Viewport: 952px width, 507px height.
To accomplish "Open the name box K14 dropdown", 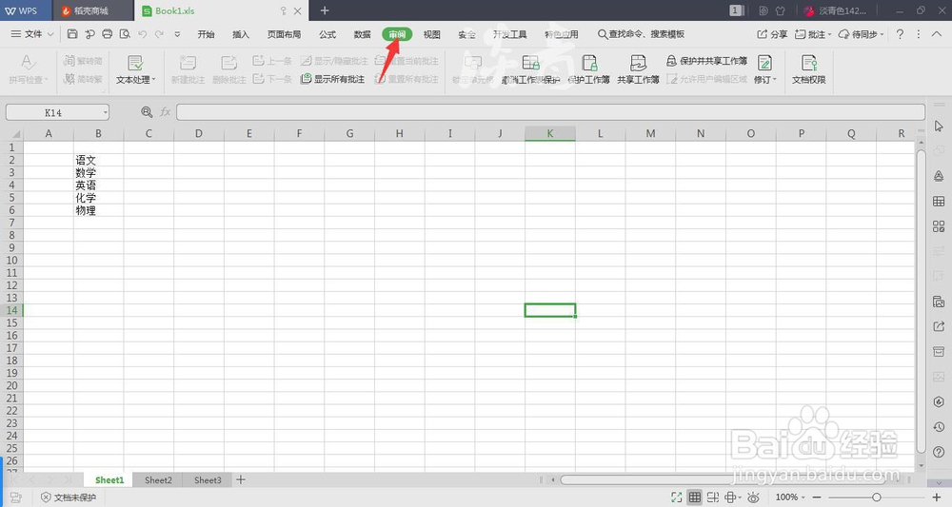I will point(105,112).
